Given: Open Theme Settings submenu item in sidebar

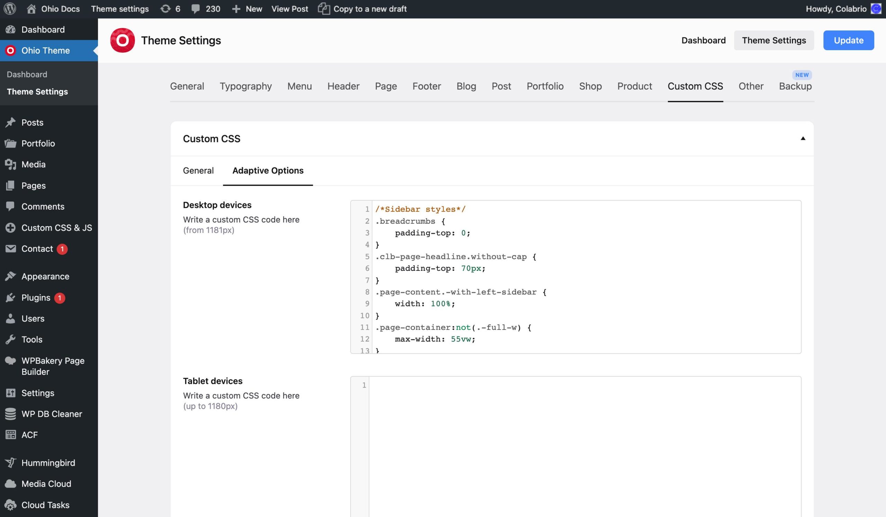Looking at the screenshot, I should (x=37, y=92).
